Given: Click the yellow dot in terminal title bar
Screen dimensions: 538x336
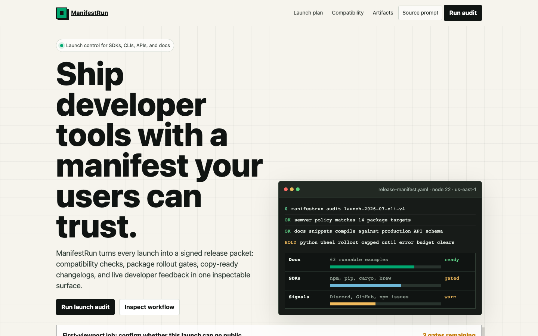Looking at the screenshot, I should coord(292,189).
